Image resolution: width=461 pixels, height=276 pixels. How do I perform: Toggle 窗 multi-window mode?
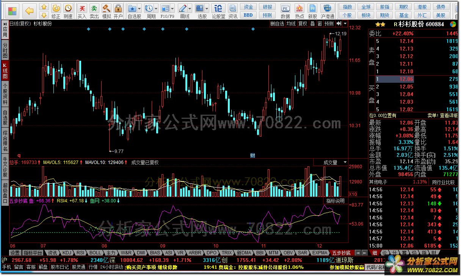(320, 24)
